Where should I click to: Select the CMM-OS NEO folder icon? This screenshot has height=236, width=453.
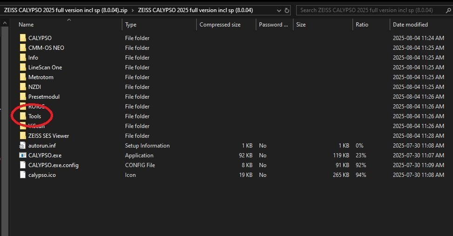pos(23,48)
